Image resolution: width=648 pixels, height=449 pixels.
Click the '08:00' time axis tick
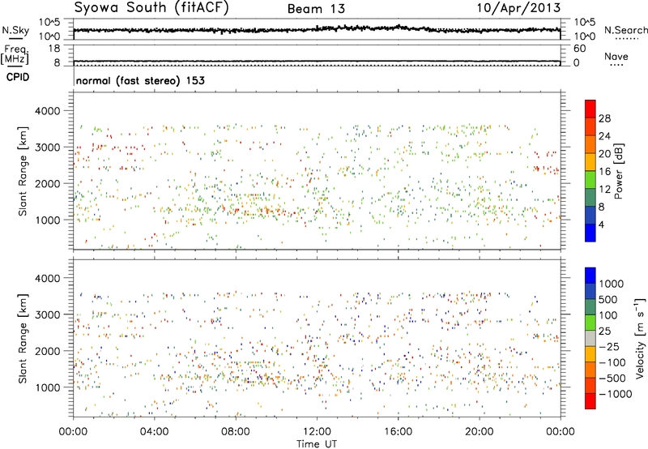click(x=236, y=432)
